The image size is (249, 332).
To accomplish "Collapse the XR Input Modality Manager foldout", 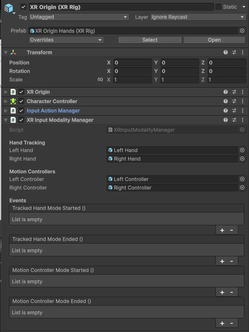I will [6, 120].
